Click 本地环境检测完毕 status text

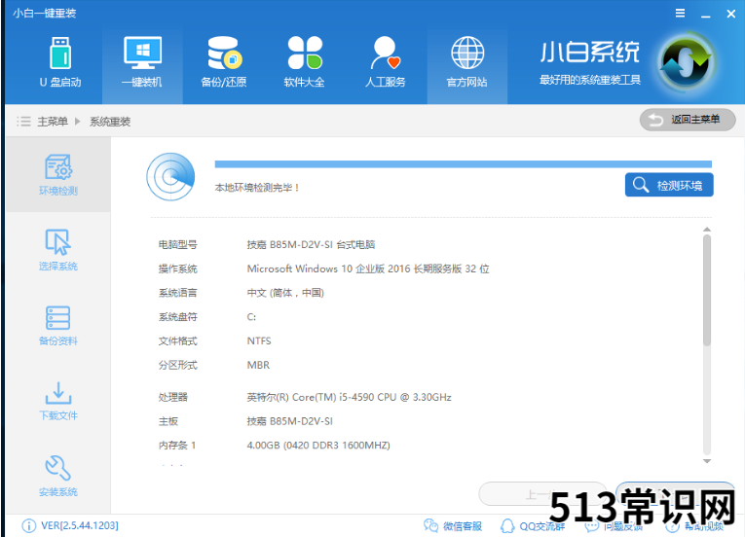point(257,188)
